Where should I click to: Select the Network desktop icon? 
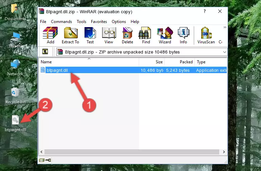click(x=15, y=68)
